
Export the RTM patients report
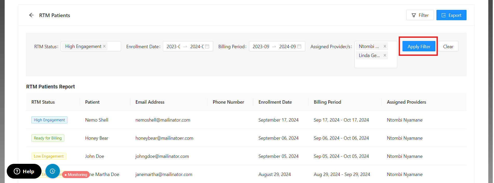451,15
